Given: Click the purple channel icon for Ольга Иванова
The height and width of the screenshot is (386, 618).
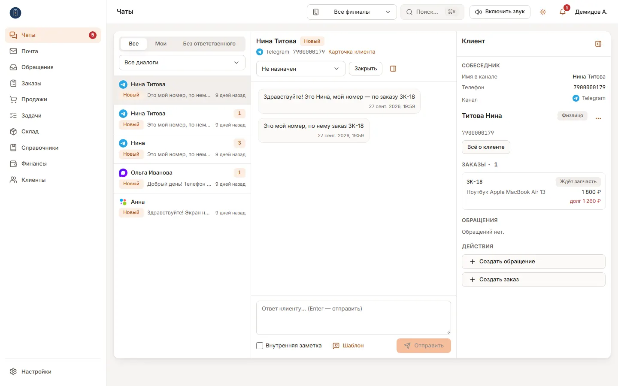Looking at the screenshot, I should (123, 173).
